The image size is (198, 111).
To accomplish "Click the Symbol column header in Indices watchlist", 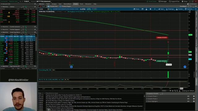I will (2, 9).
